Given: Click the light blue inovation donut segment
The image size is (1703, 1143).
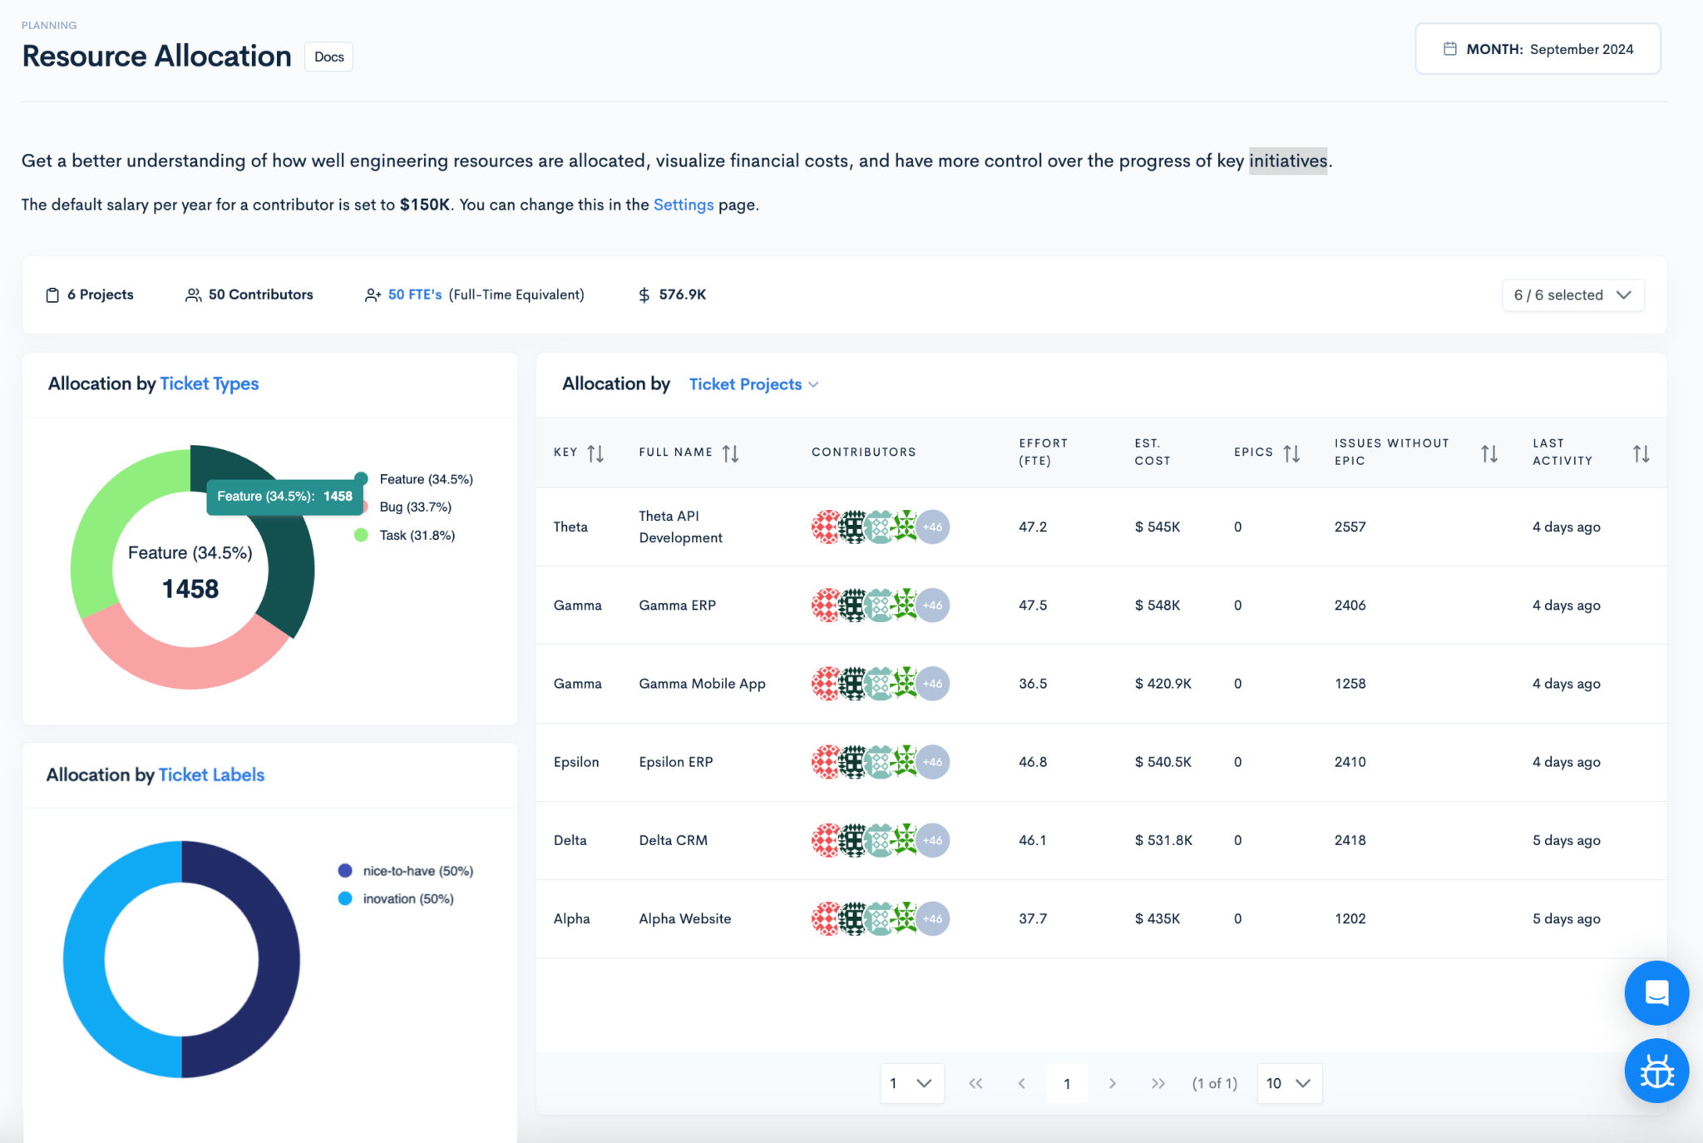Looking at the screenshot, I should (84, 959).
